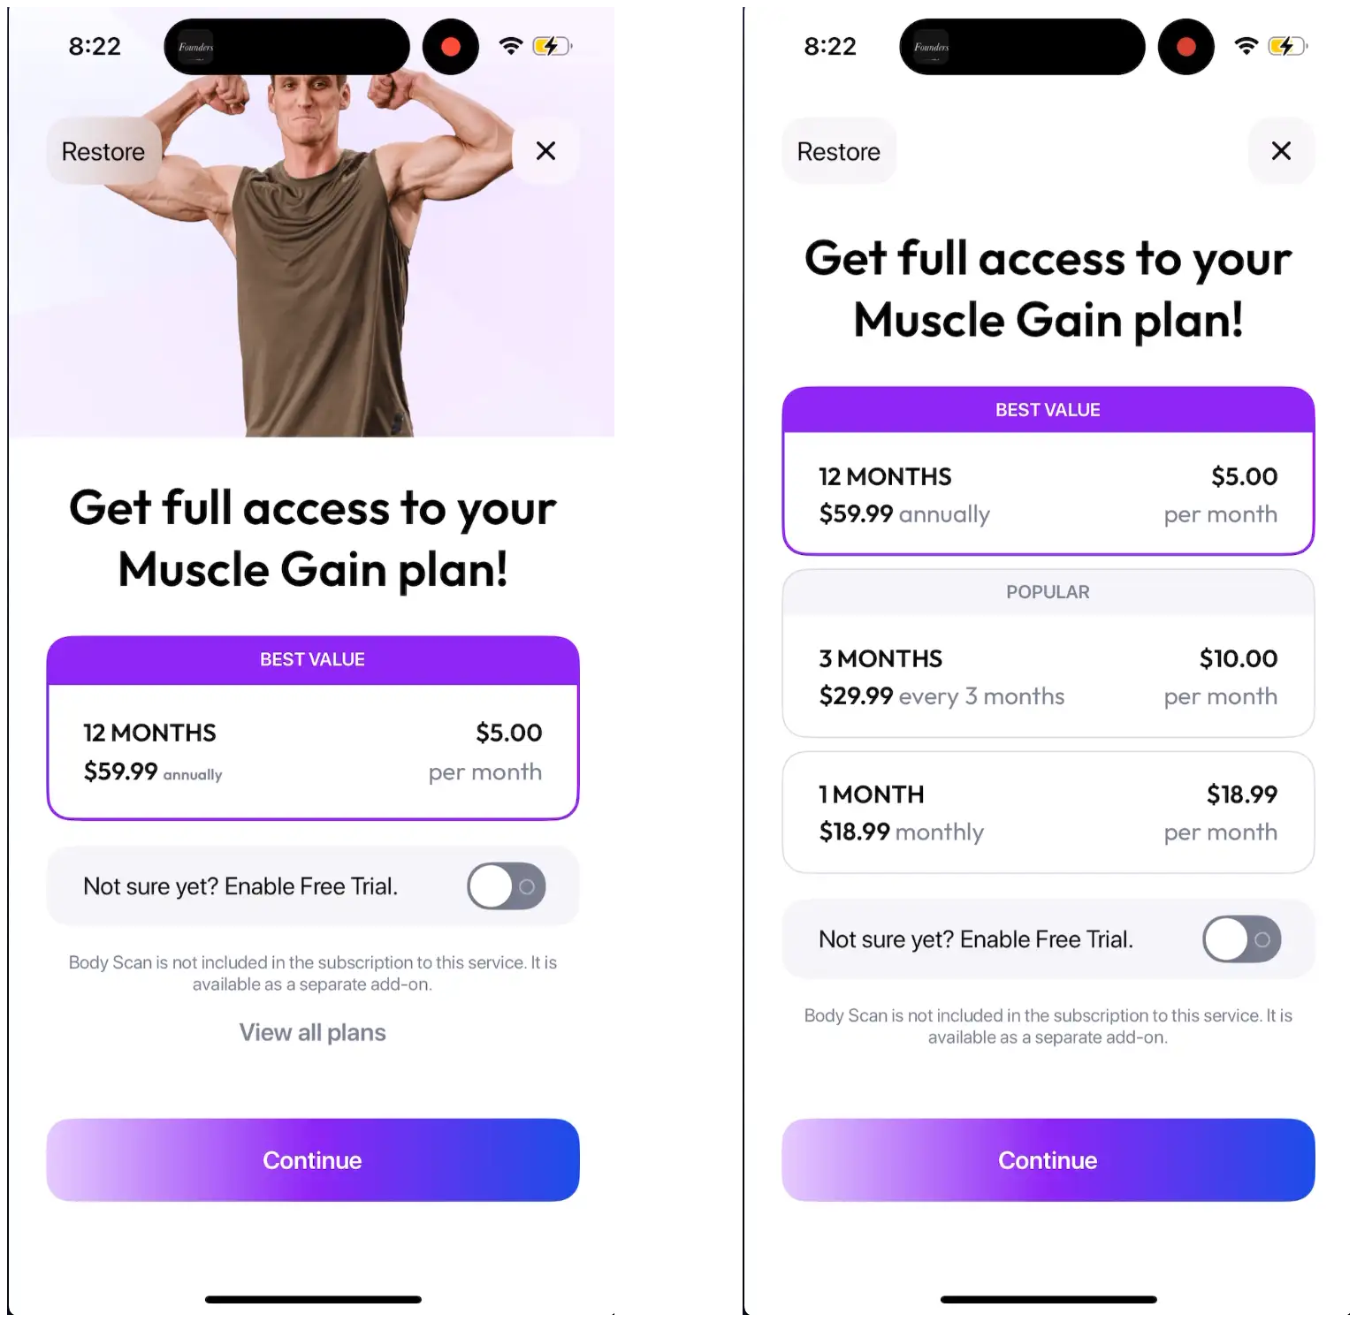Tap Continue on the left screen
This screenshot has width=1357, height=1322.
pyautogui.click(x=313, y=1160)
